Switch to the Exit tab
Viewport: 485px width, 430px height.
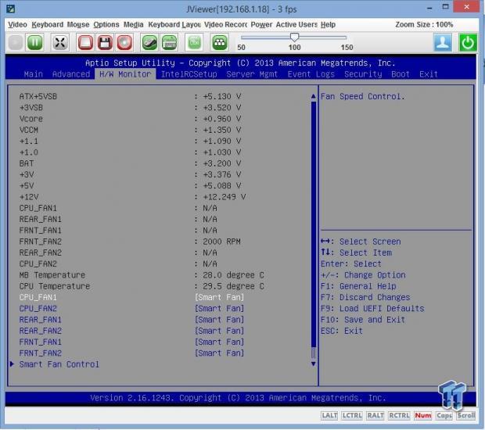pyautogui.click(x=429, y=74)
